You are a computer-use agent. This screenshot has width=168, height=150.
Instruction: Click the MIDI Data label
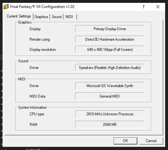tap(38, 96)
